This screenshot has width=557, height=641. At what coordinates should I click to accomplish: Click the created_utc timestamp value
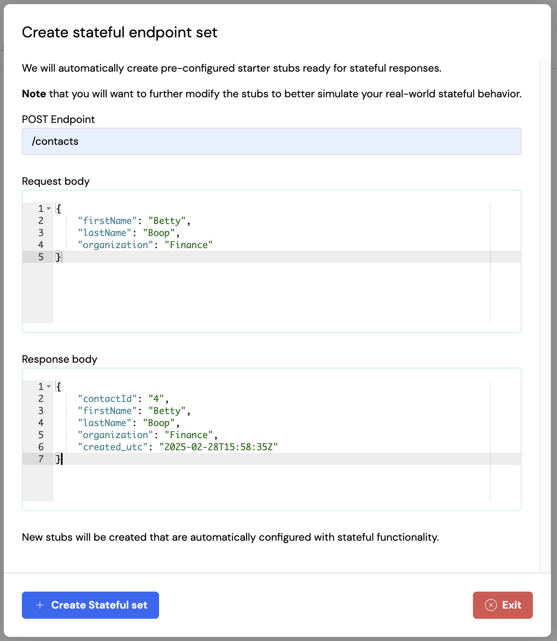point(219,446)
